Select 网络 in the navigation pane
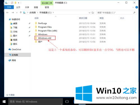140x105 pixels. coord(14,60)
